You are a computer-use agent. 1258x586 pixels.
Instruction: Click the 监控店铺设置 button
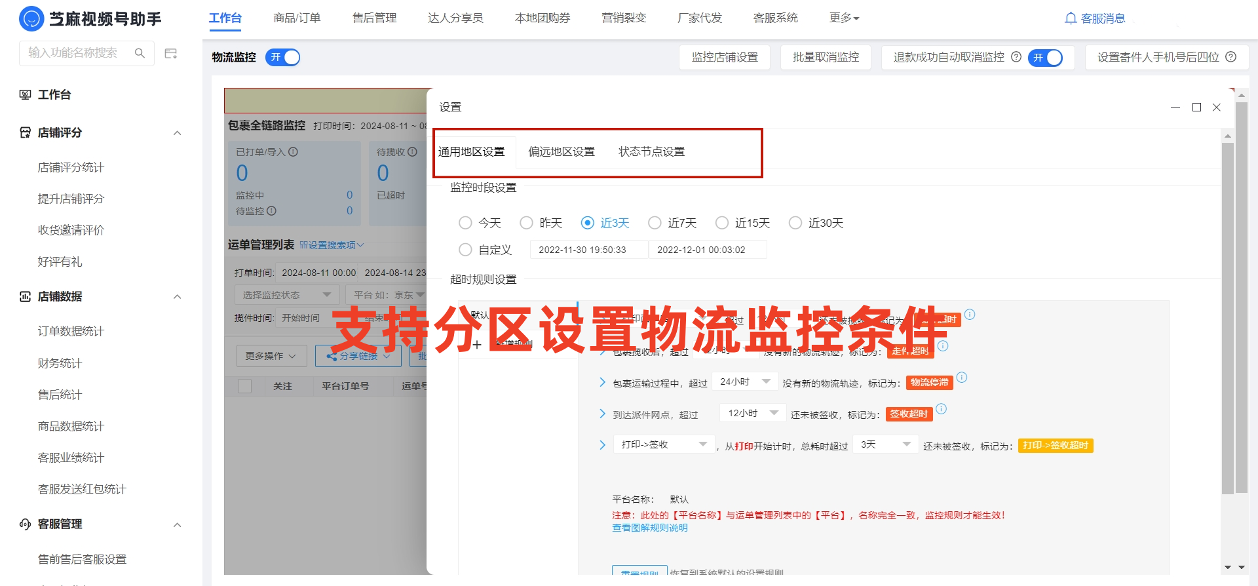[x=725, y=57]
